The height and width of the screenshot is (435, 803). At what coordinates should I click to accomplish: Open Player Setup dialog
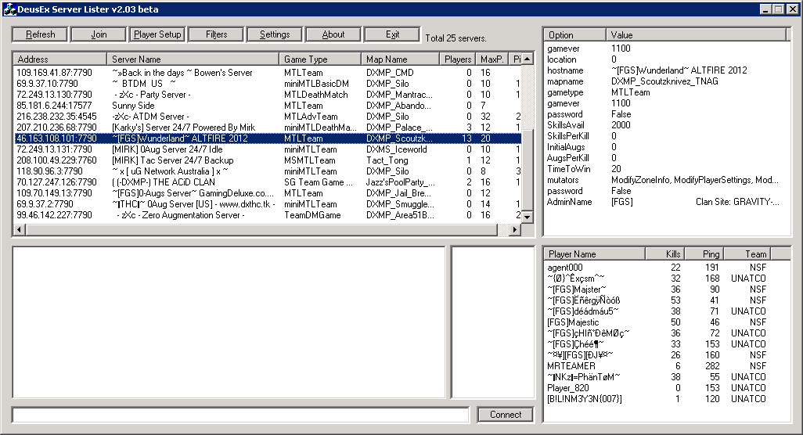tap(157, 34)
